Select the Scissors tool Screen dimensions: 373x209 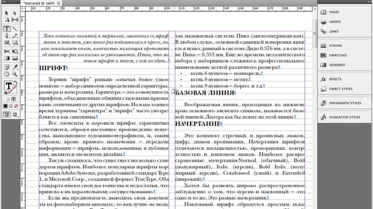6,52
